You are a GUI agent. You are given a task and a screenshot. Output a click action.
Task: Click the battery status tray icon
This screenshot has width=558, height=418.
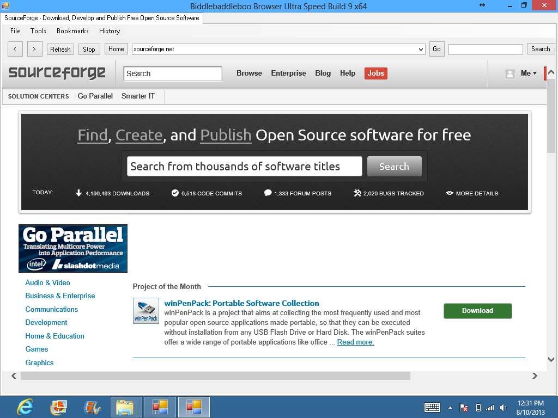(x=478, y=408)
